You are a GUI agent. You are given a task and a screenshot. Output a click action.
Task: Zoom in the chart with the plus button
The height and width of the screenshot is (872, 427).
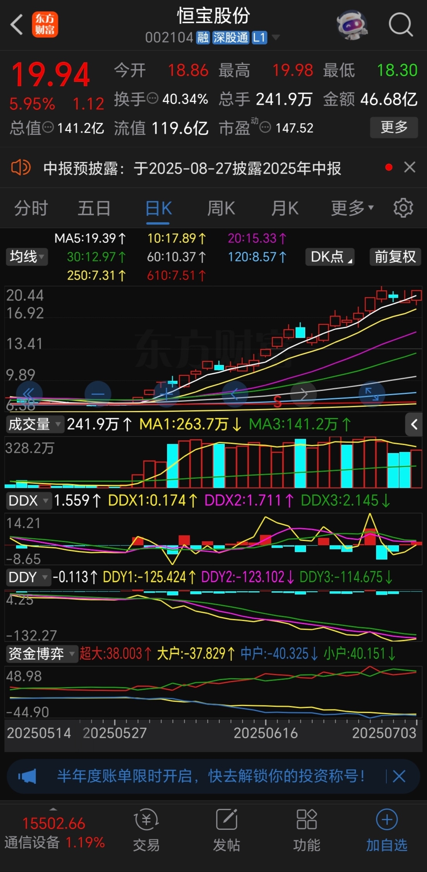(167, 394)
